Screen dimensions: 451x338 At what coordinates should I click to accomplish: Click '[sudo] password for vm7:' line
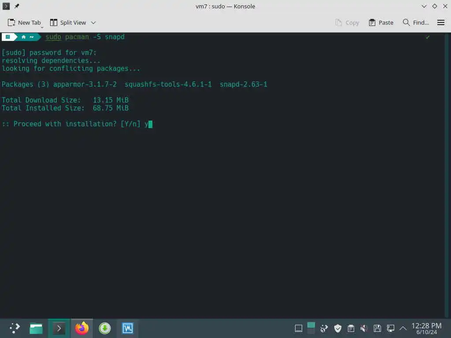(49, 53)
